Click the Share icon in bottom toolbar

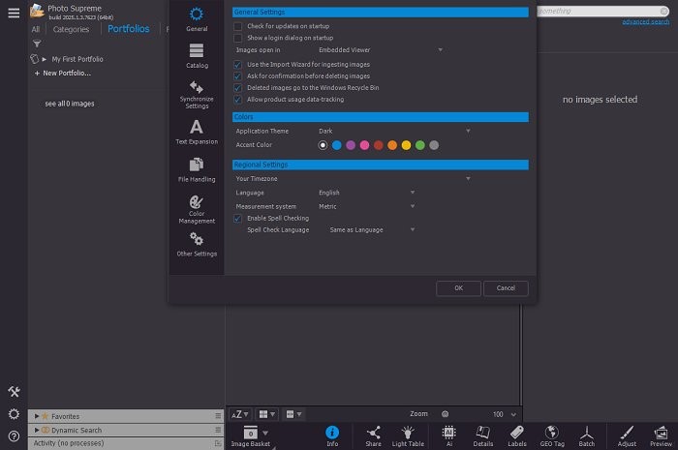373,435
